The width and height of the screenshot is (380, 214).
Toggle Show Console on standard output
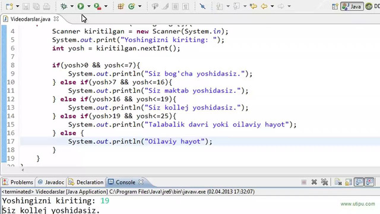(359, 182)
